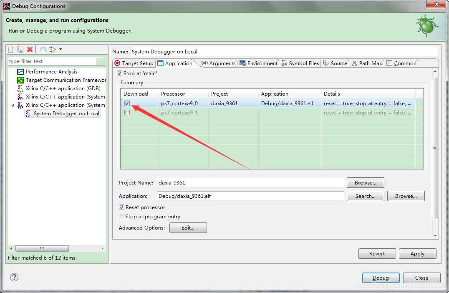Uncheck download for ps7_cortexa9_0
This screenshot has width=449, height=293.
click(127, 104)
